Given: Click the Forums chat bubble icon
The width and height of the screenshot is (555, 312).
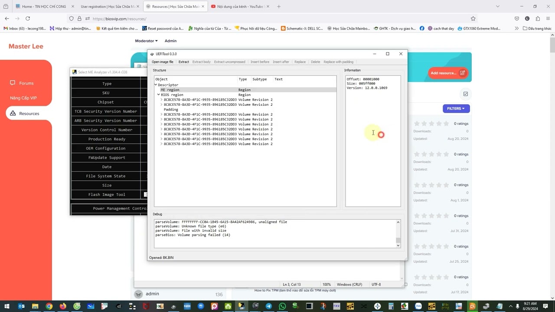Looking at the screenshot, I should (x=13, y=83).
